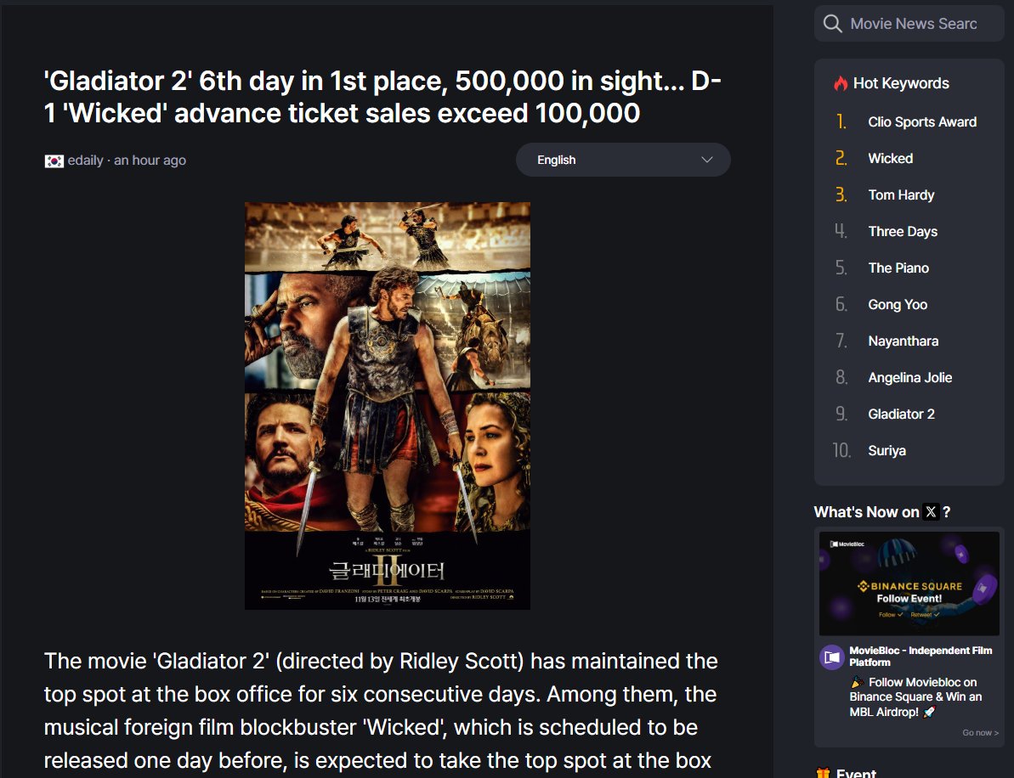The image size is (1014, 778).
Task: Click the Event gift icon
Action: click(823, 773)
